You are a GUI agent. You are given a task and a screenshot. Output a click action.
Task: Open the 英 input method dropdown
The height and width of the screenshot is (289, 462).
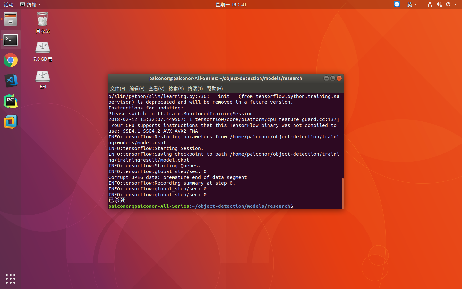(412, 4)
